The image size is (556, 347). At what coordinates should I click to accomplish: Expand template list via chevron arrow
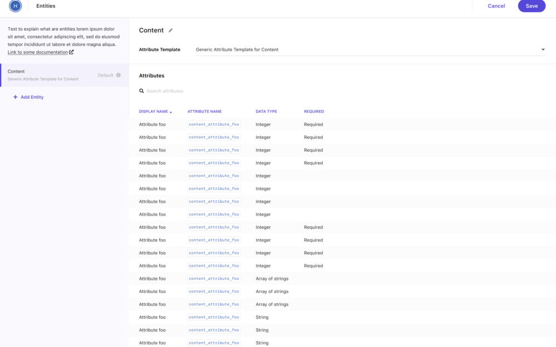[x=543, y=49]
